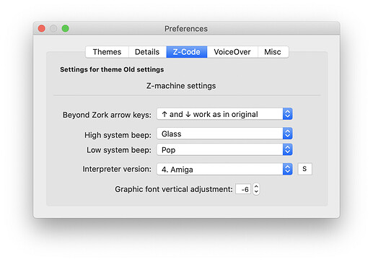The width and height of the screenshot is (373, 262).
Task: Open Beyond Zork arrow keys dropdown
Action: tap(224, 114)
